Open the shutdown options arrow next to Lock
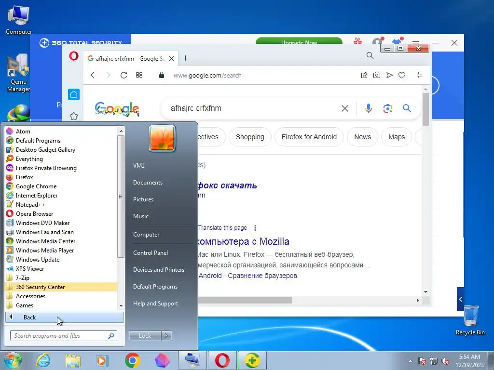 coord(166,336)
